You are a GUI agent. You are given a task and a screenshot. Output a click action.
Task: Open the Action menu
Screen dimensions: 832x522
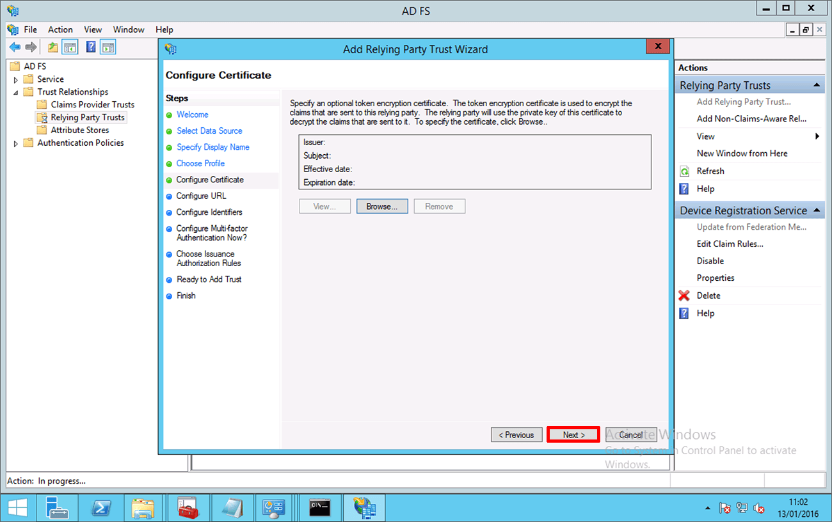click(60, 29)
